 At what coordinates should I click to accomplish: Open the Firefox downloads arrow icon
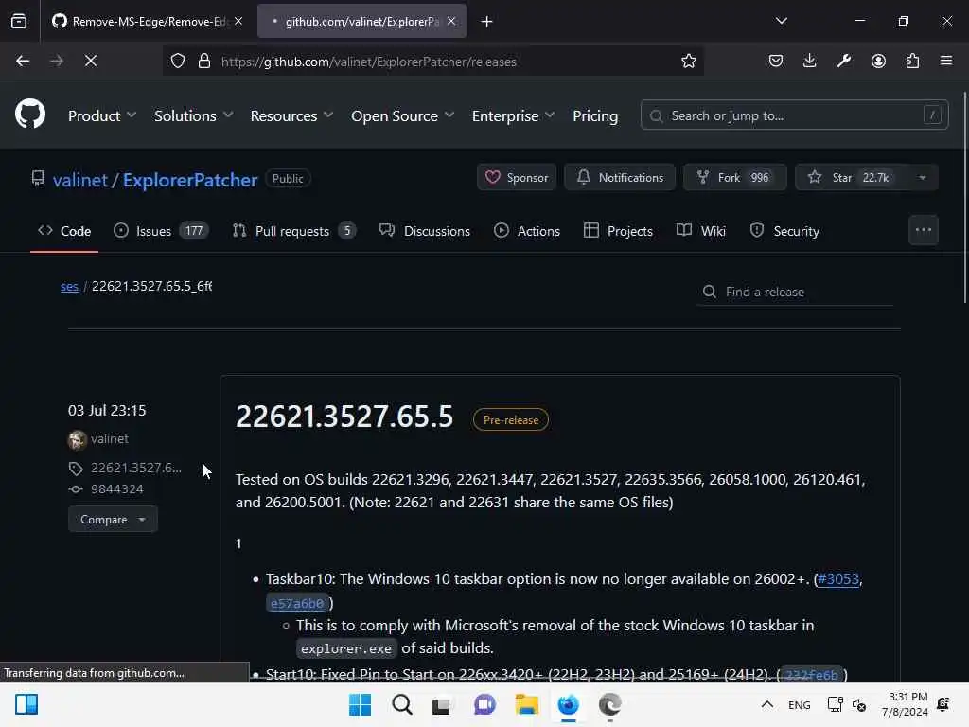810,61
